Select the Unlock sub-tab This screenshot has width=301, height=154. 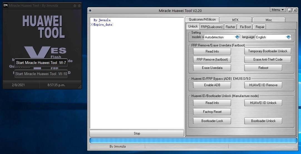pyautogui.click(x=193, y=26)
